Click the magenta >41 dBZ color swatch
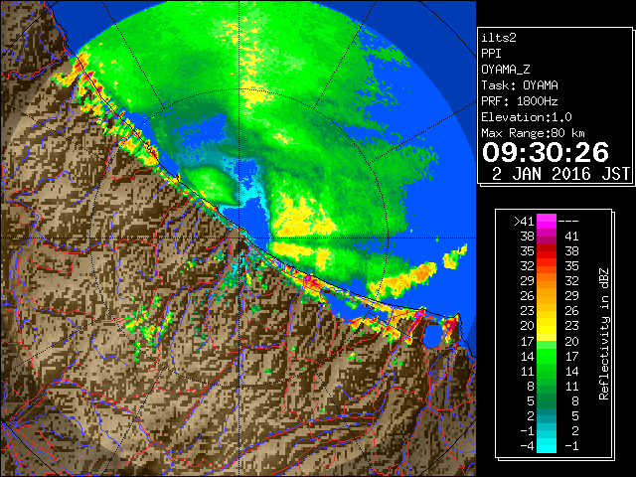 (547, 222)
